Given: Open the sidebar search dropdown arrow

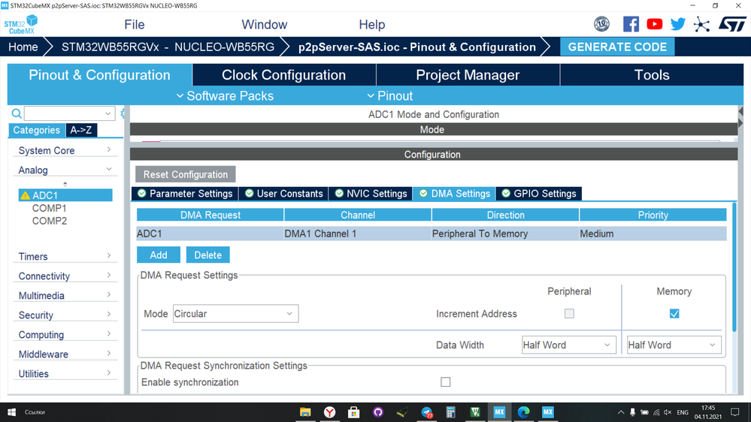Looking at the screenshot, I should pyautogui.click(x=108, y=113).
